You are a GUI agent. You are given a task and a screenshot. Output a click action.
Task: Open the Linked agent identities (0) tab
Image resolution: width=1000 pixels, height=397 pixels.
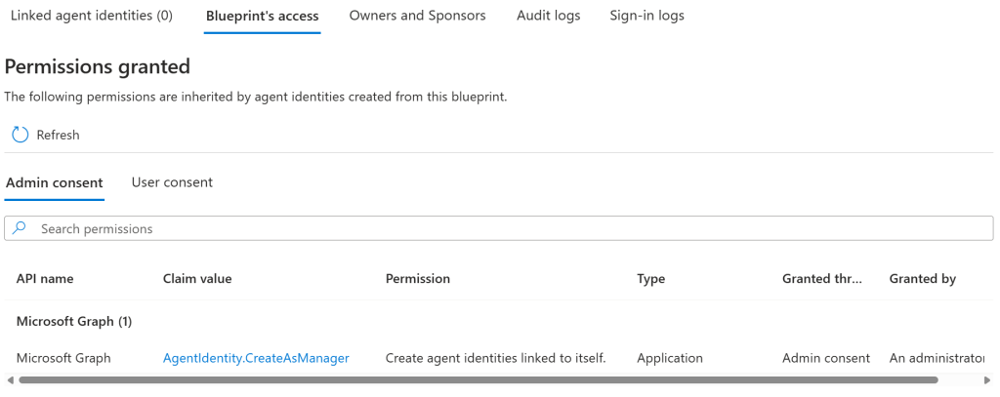click(91, 16)
